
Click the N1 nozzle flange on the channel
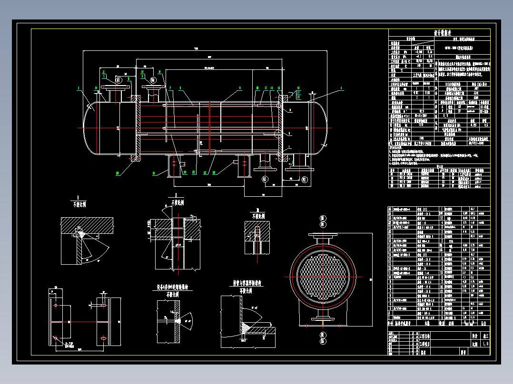116,87
